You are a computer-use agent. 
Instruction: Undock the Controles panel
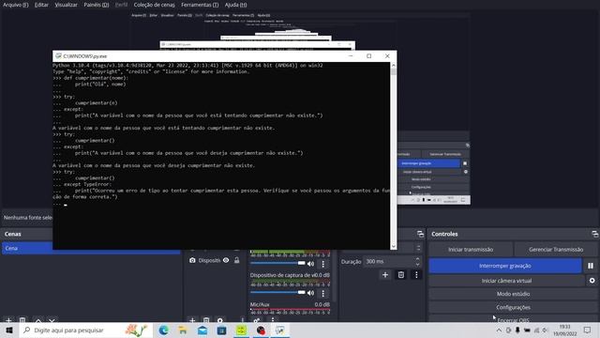point(594,234)
